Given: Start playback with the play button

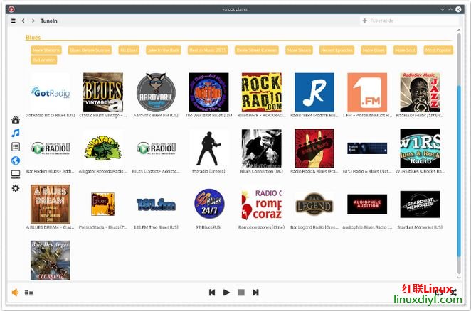Looking at the screenshot, I should (x=226, y=292).
